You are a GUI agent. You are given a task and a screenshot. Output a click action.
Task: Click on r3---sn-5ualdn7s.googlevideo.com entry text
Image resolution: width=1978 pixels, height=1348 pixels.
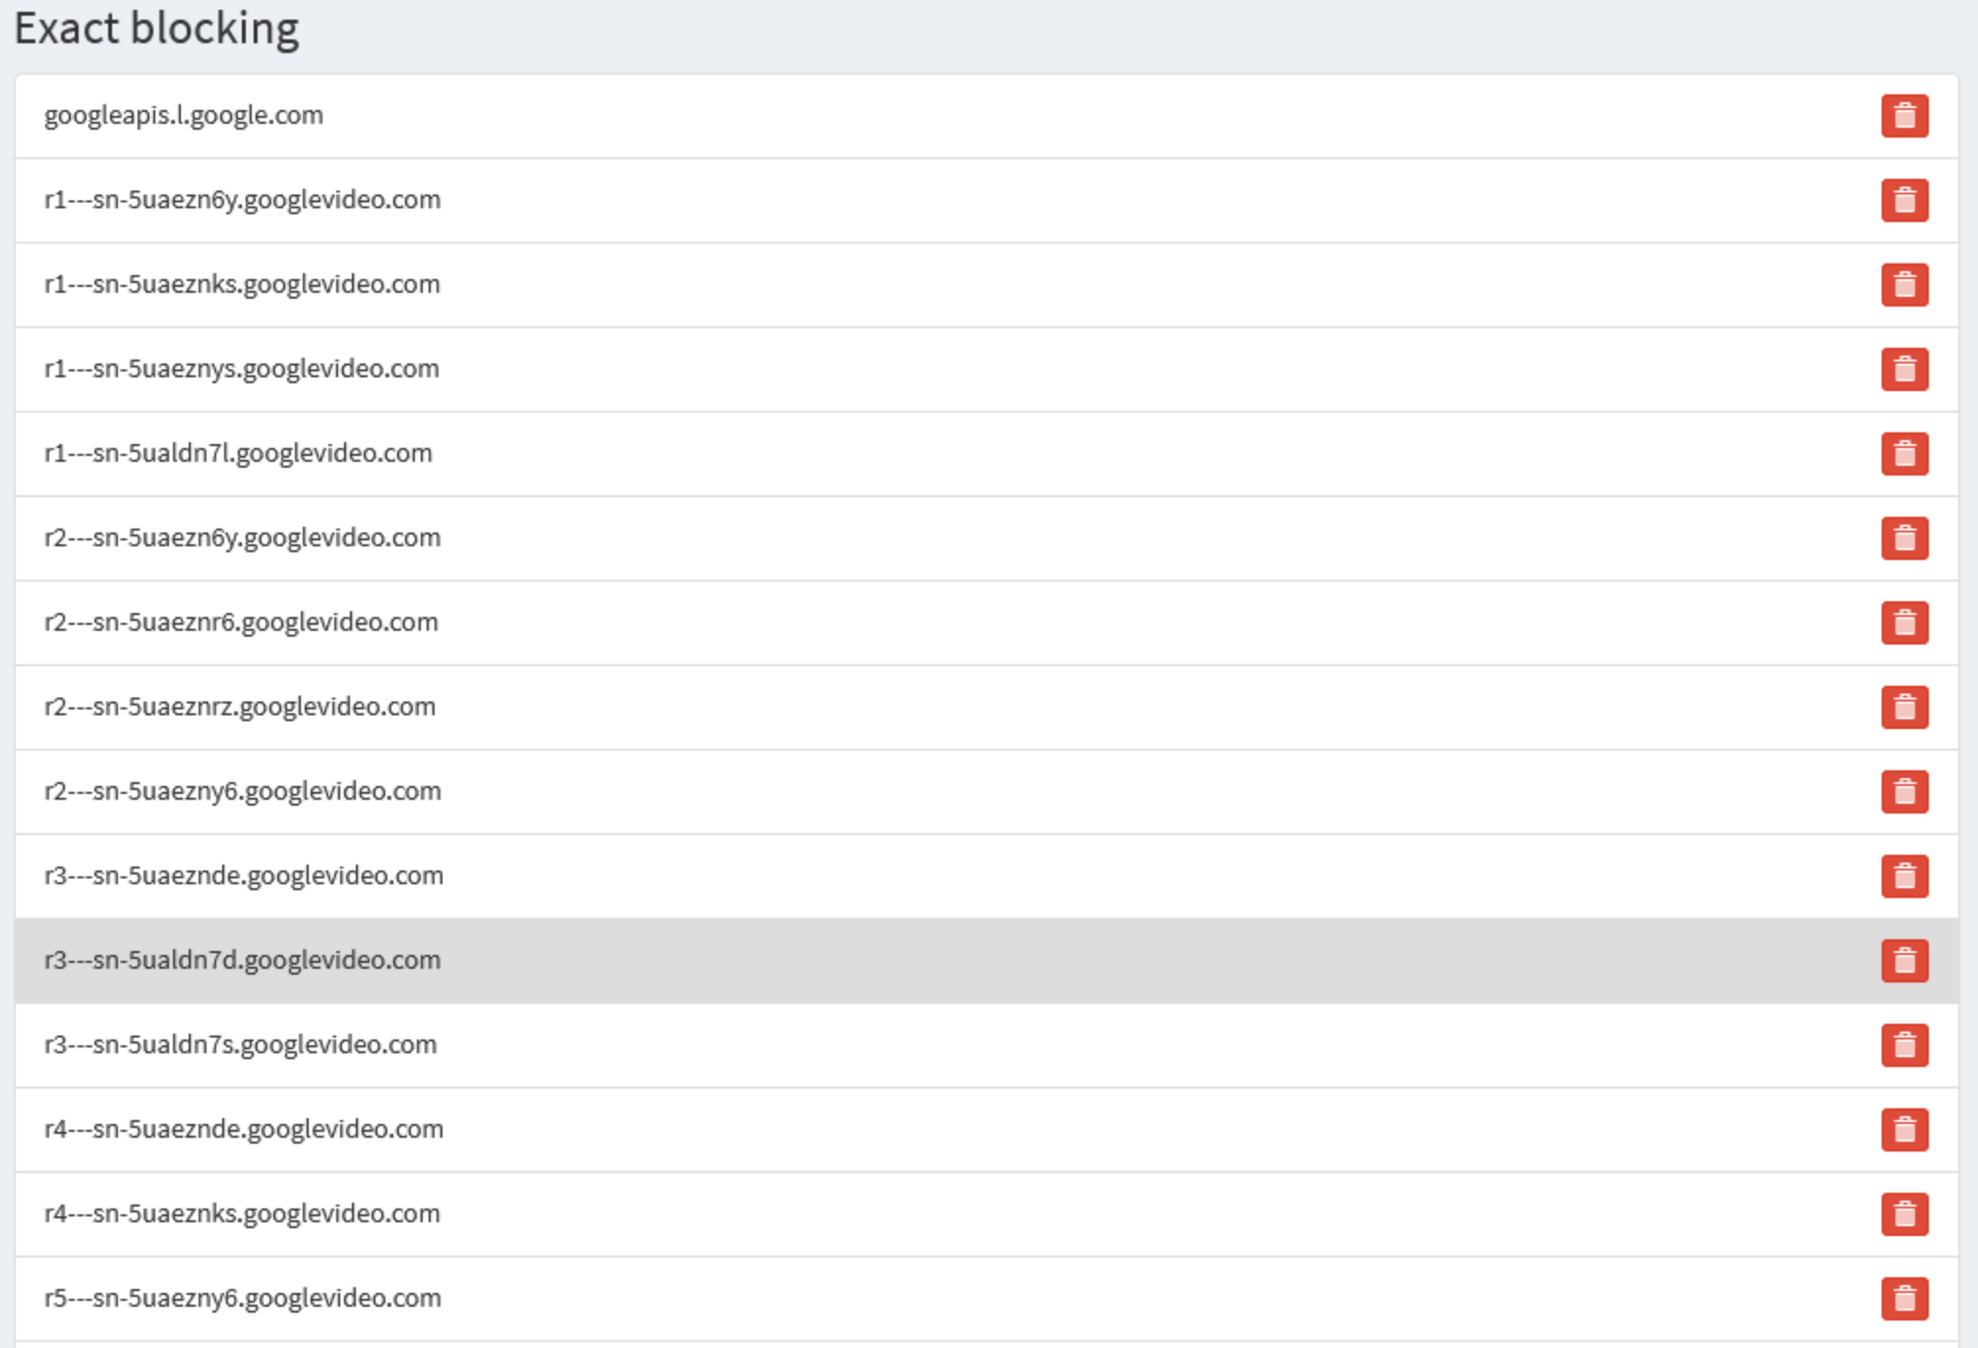click(x=241, y=1045)
